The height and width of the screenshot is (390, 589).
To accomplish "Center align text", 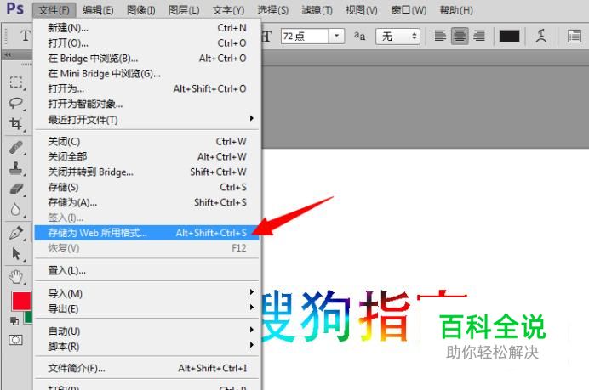I will [x=460, y=36].
